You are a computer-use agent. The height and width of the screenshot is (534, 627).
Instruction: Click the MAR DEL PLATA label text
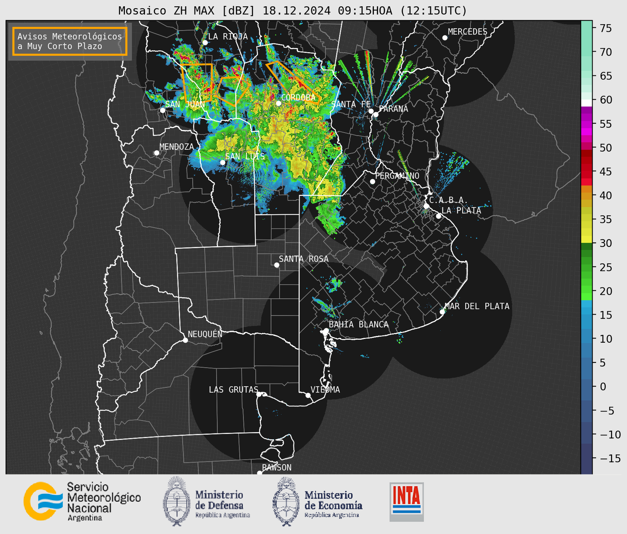pos(477,306)
